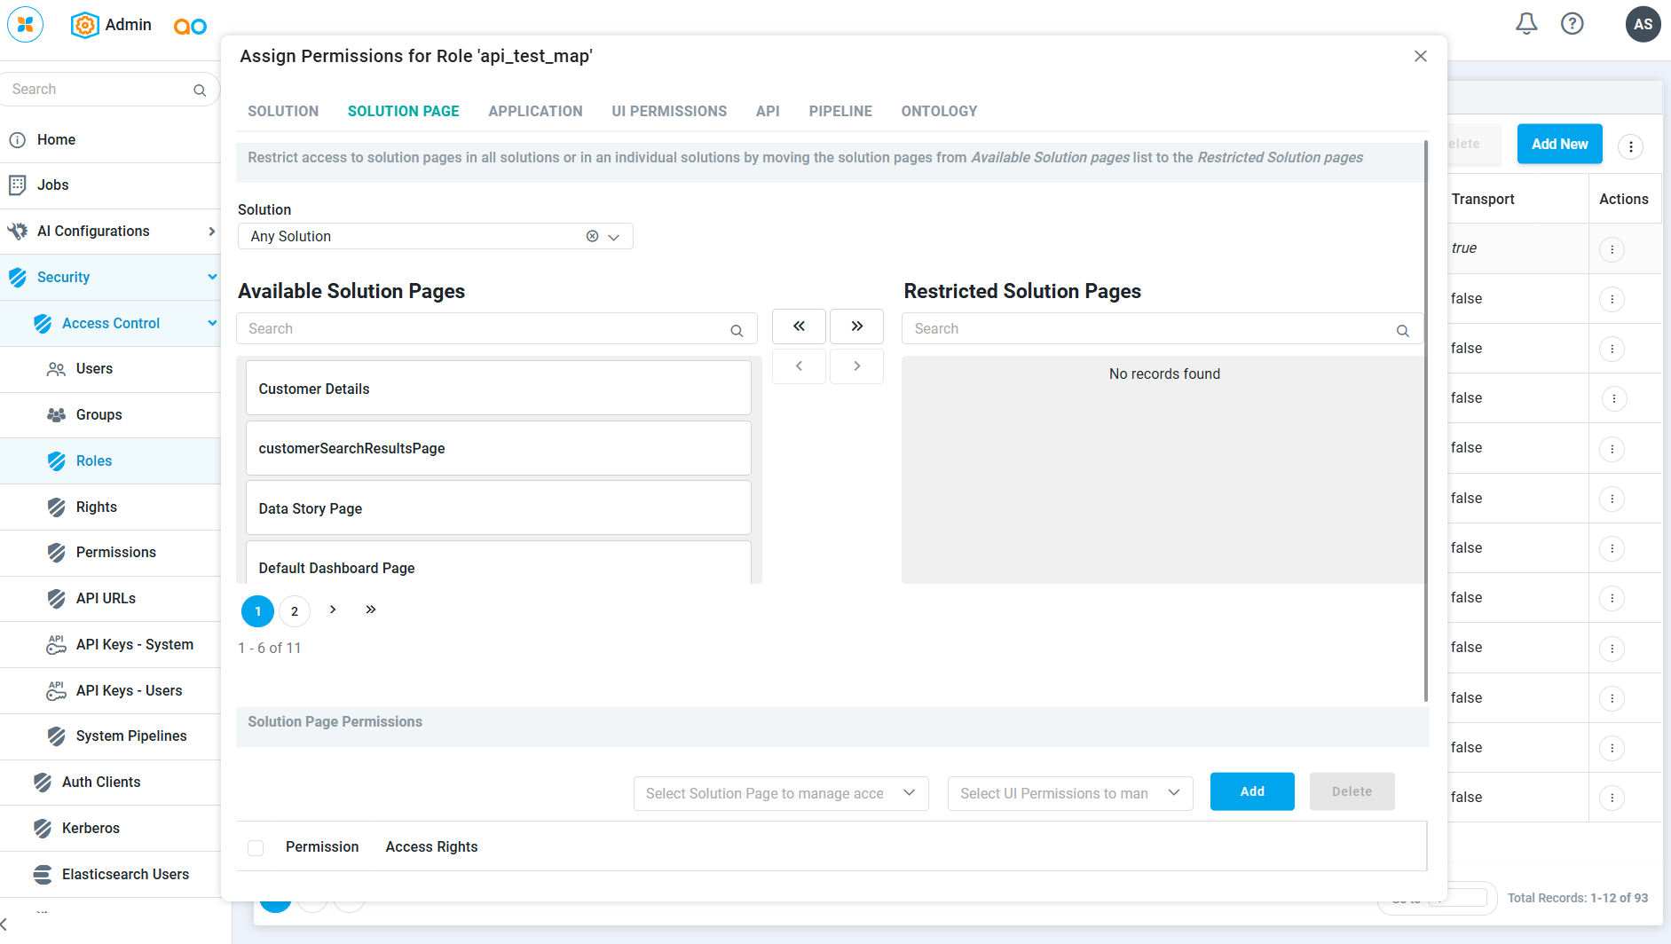Screen dimensions: 1671x944
Task: Open the notifications bell icon
Action: point(1526,24)
